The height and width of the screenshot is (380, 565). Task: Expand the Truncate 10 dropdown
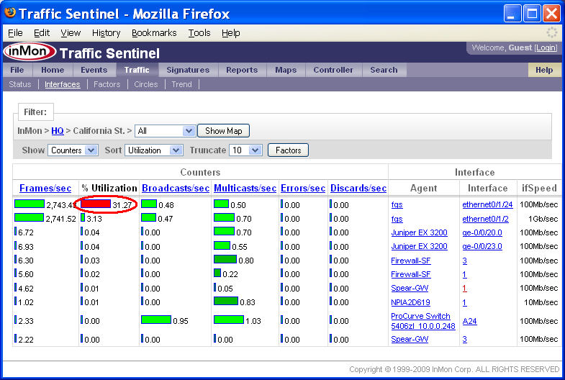[245, 150]
